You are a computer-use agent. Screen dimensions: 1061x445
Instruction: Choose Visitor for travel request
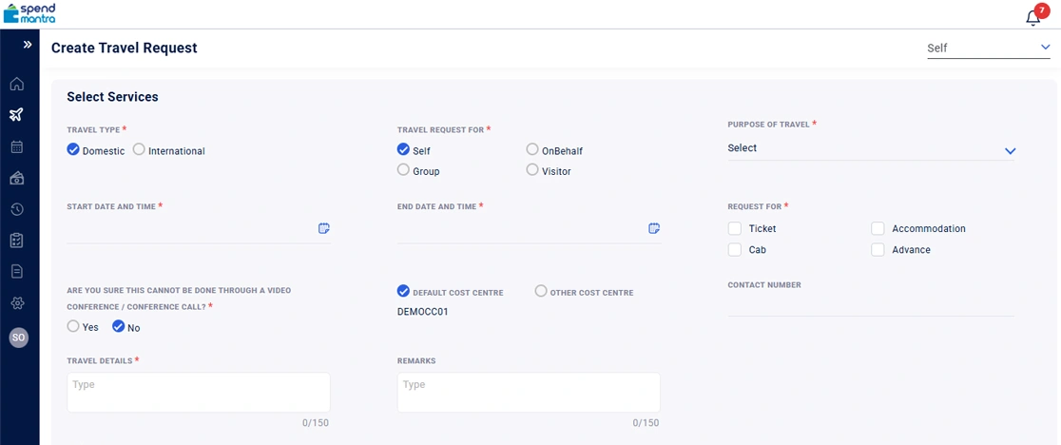click(x=531, y=170)
